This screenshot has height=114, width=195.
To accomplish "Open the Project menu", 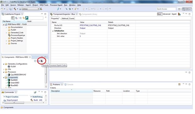I will point(35,5).
